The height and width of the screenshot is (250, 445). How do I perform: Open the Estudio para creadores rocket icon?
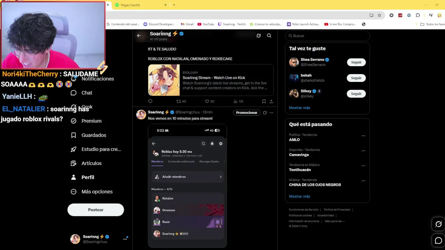pos(73,149)
